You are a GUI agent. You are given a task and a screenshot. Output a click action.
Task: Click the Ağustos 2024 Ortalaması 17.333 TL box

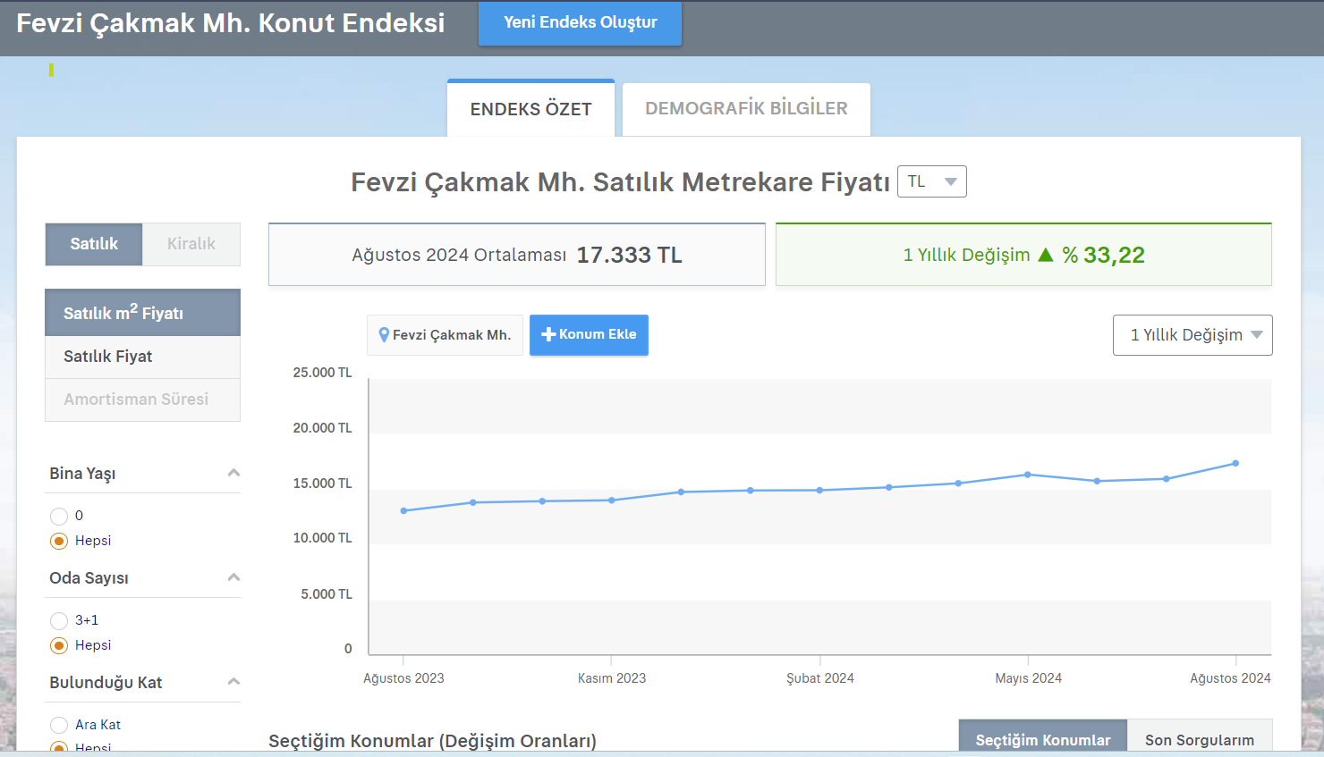[x=517, y=255]
